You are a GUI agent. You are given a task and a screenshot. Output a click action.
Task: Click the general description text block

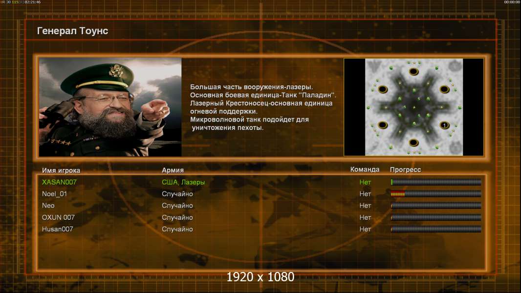click(x=263, y=107)
